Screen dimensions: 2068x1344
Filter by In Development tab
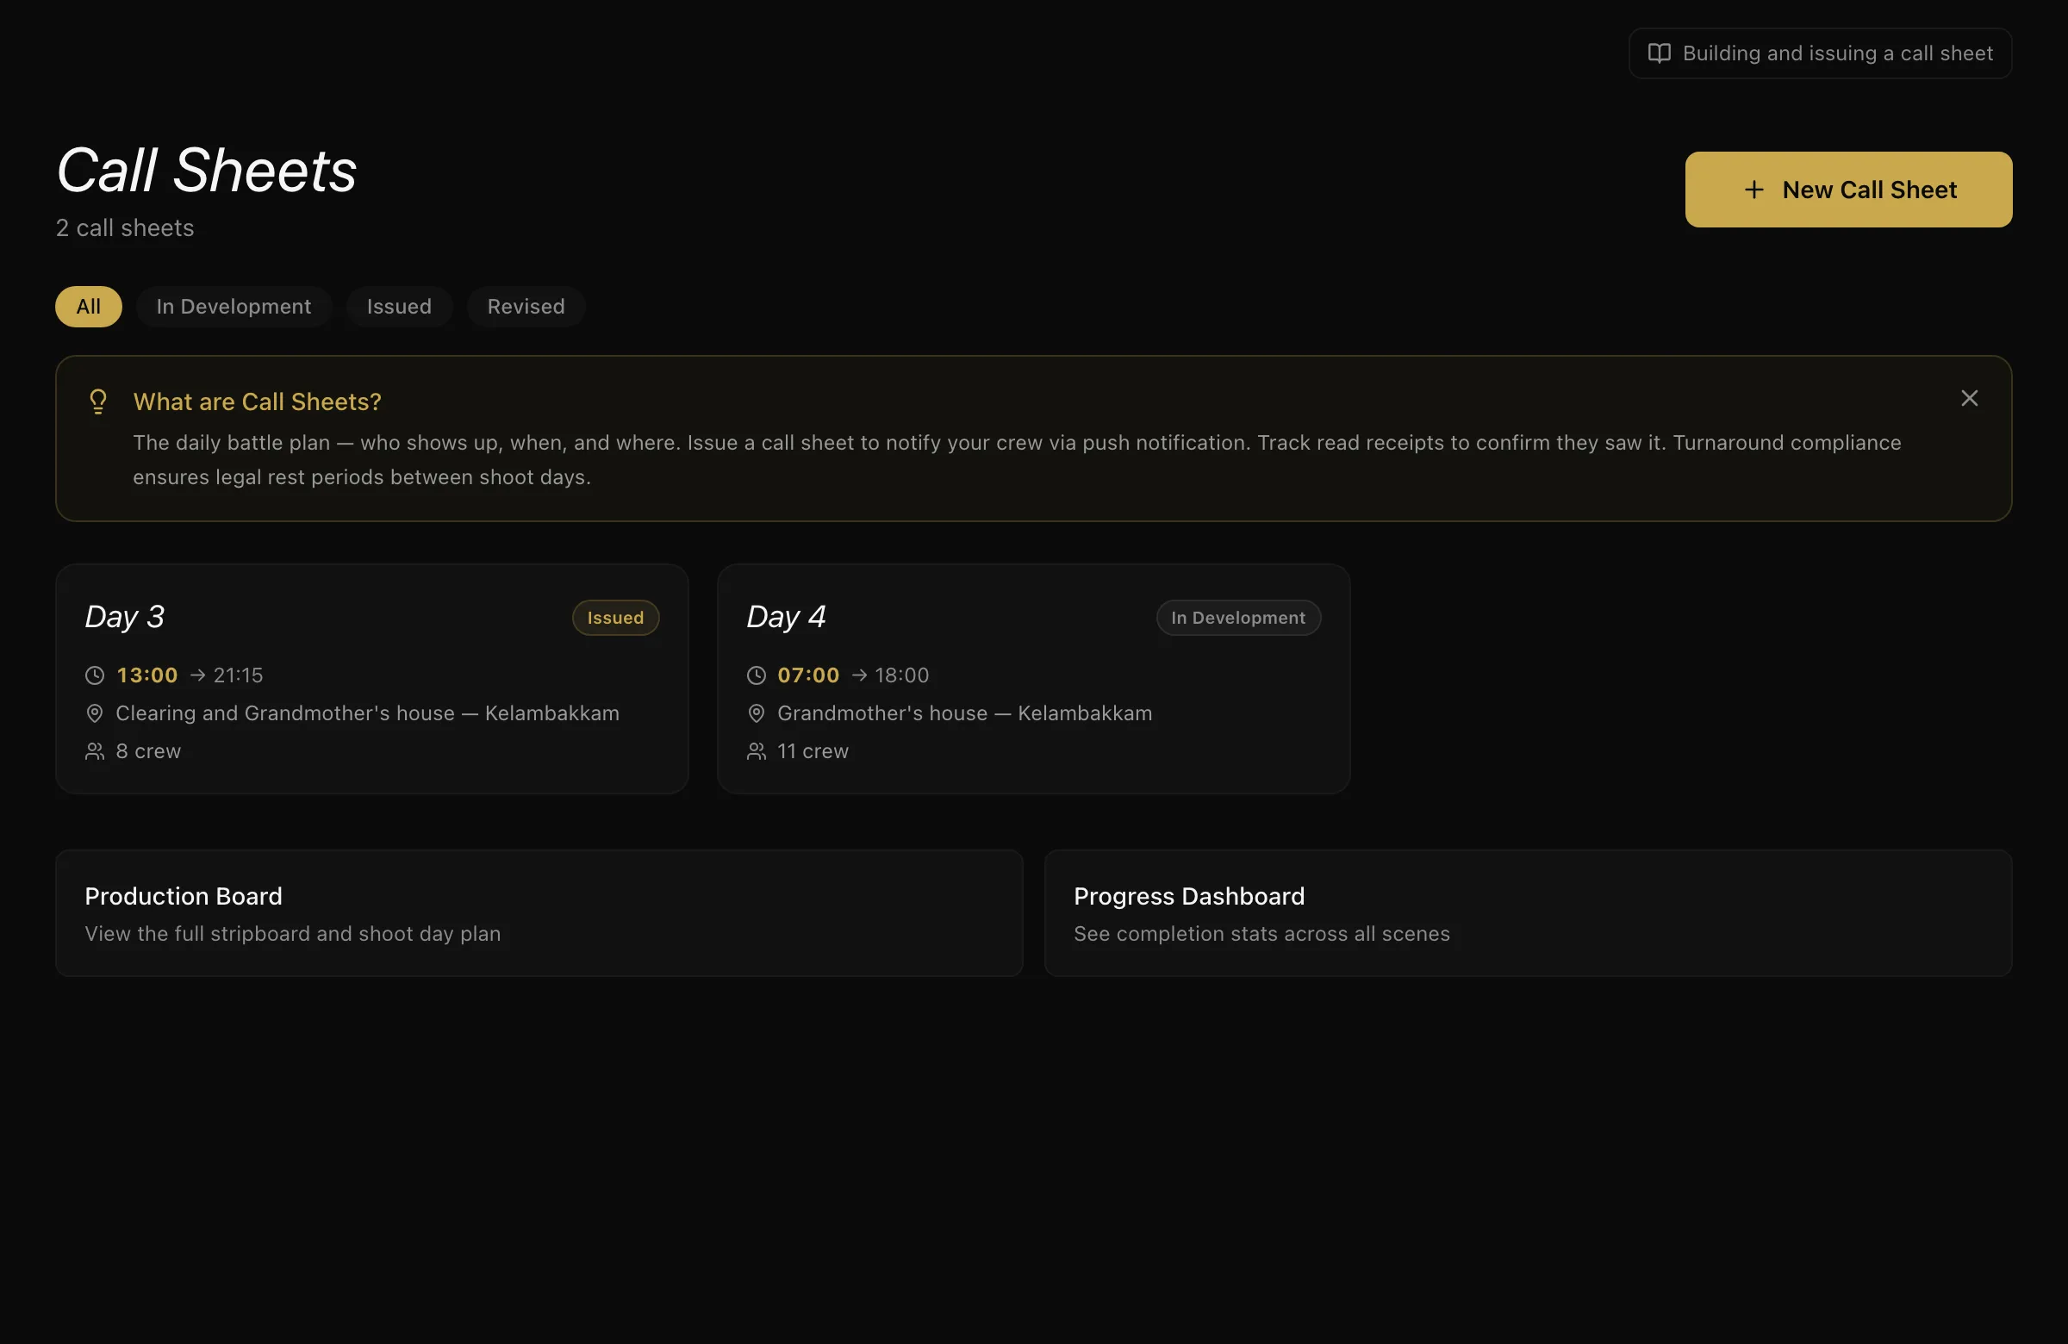tap(234, 307)
